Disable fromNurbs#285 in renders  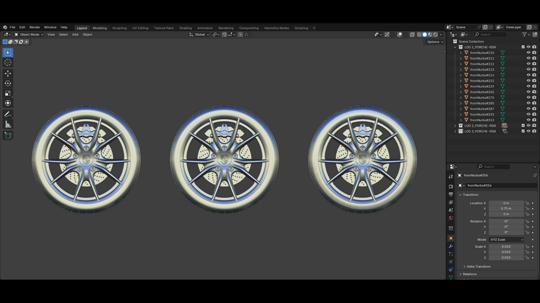(x=534, y=103)
